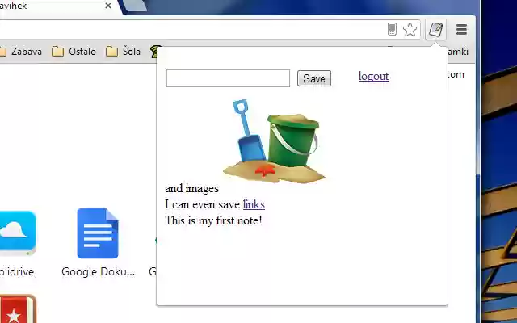The height and width of the screenshot is (323, 517).
Task: Open the notes extension icon
Action: click(435, 30)
